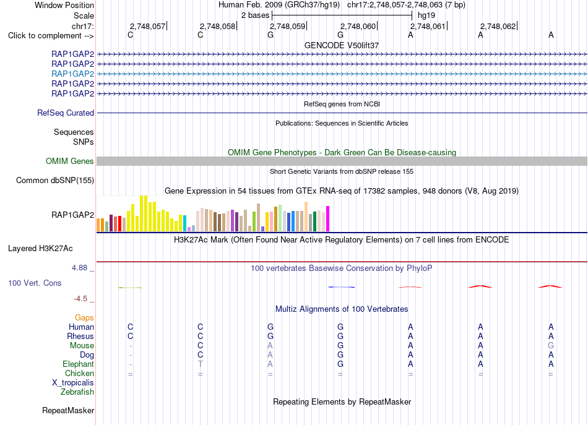Open the Layered H3K27Ac track label
This screenshot has height=425, width=588.
(40, 249)
